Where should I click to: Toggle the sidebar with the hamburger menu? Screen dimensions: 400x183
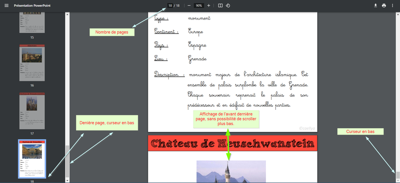pos(6,6)
